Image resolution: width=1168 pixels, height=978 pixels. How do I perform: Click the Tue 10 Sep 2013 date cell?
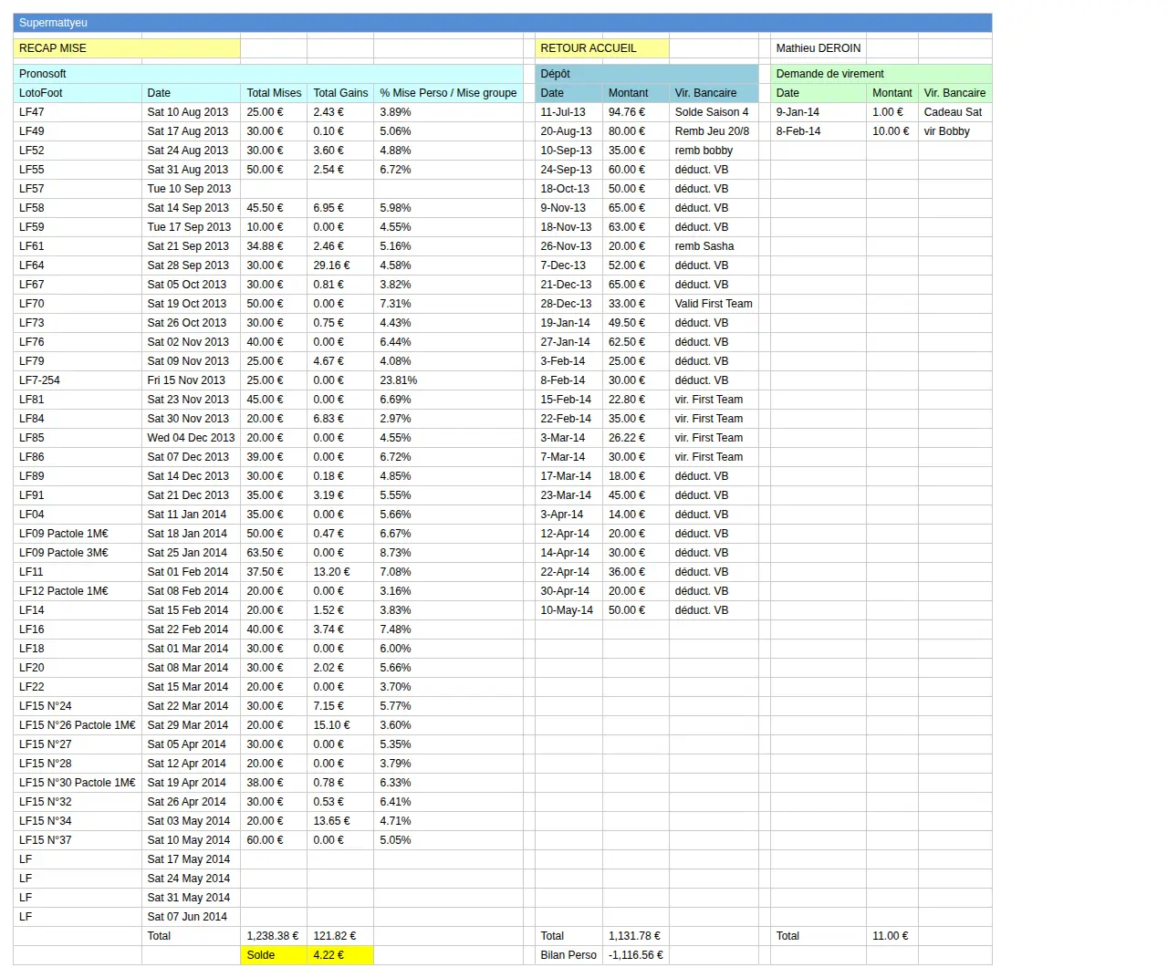[191, 189]
